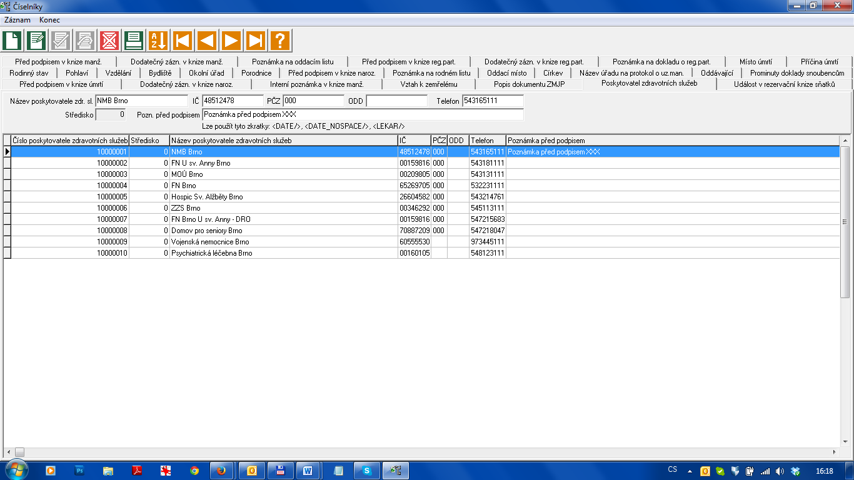Click the horizontal scrollbar right arrow
The height and width of the screenshot is (480, 854).
pyautogui.click(x=835, y=452)
